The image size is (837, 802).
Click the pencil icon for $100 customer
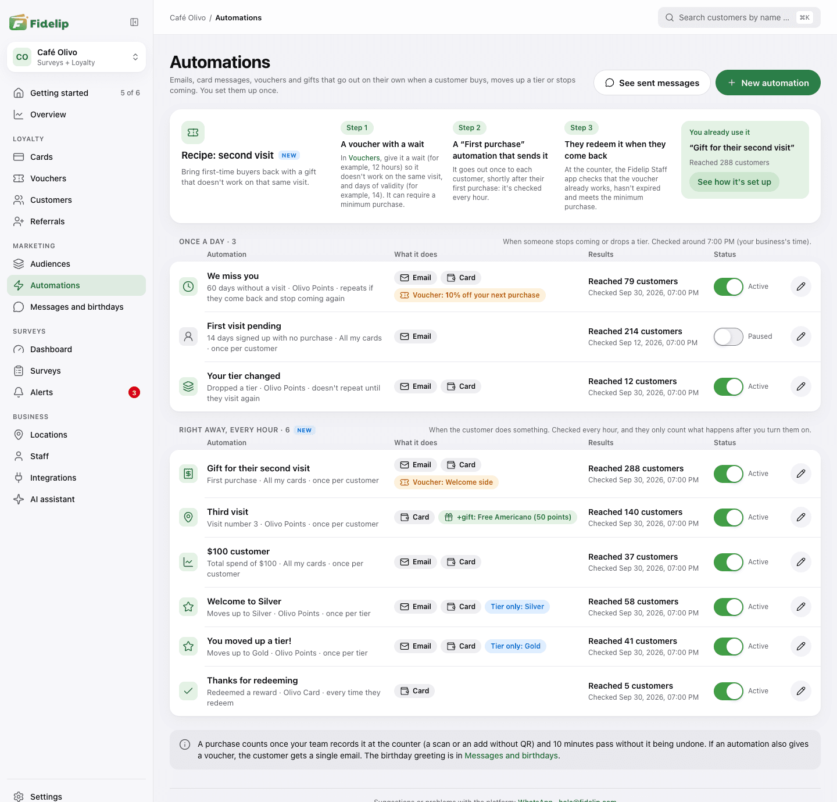pos(801,562)
